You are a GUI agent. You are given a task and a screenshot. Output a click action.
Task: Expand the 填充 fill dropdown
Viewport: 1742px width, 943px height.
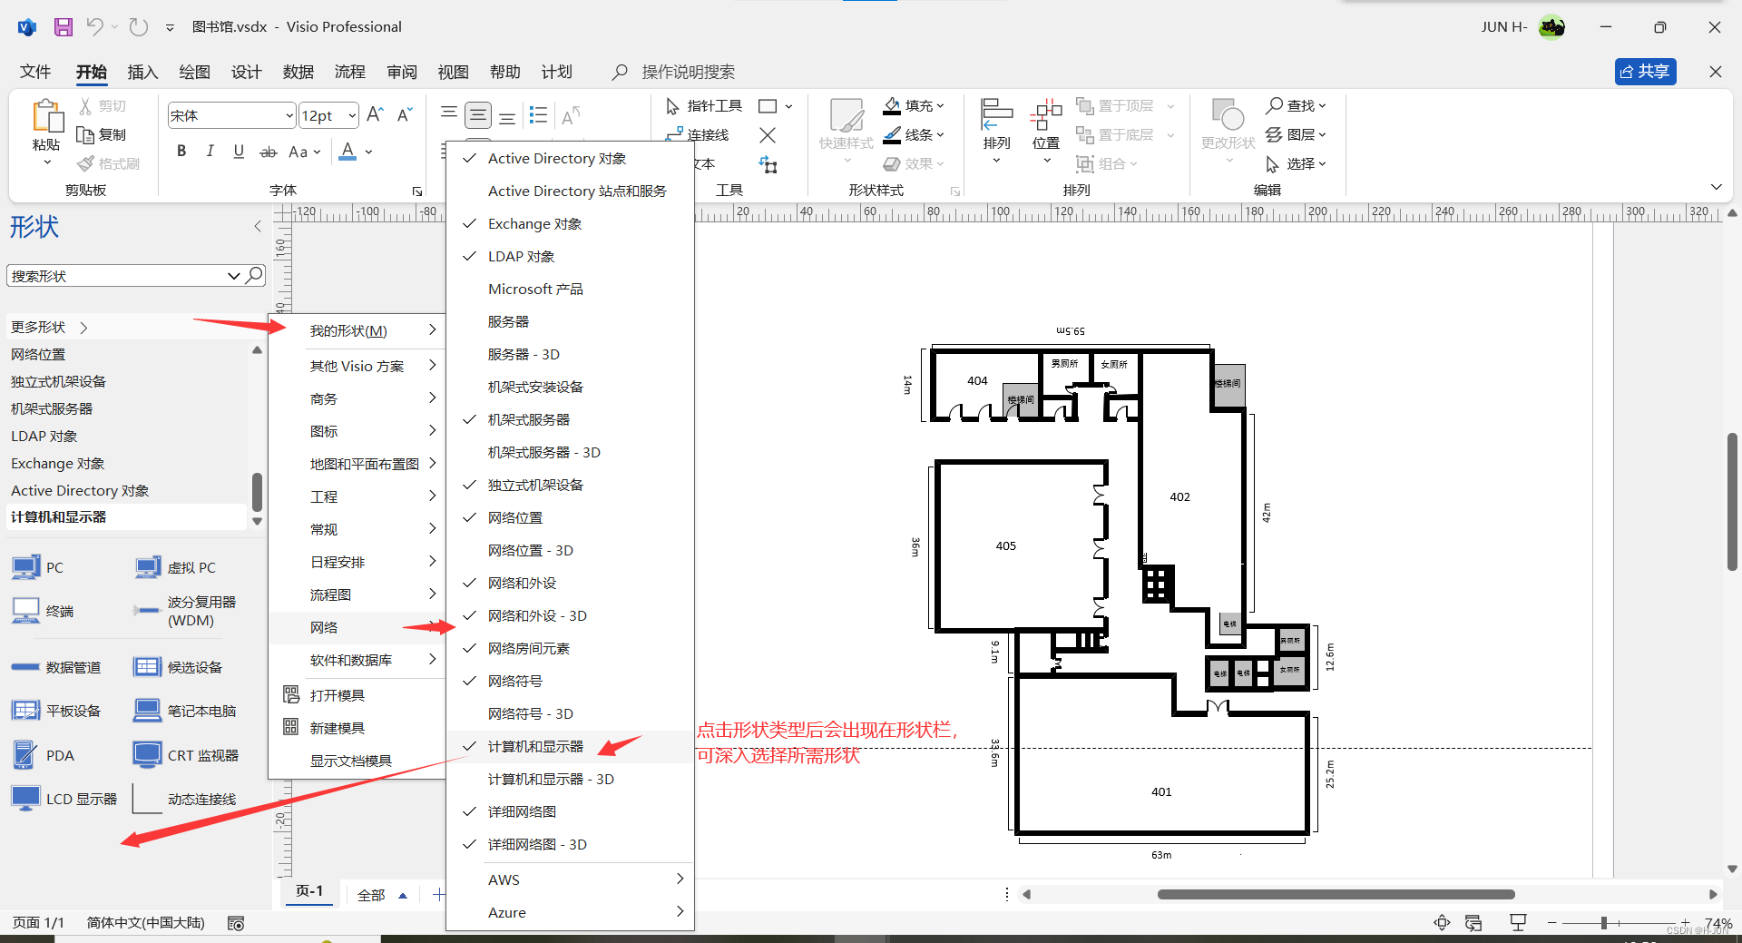tap(940, 106)
